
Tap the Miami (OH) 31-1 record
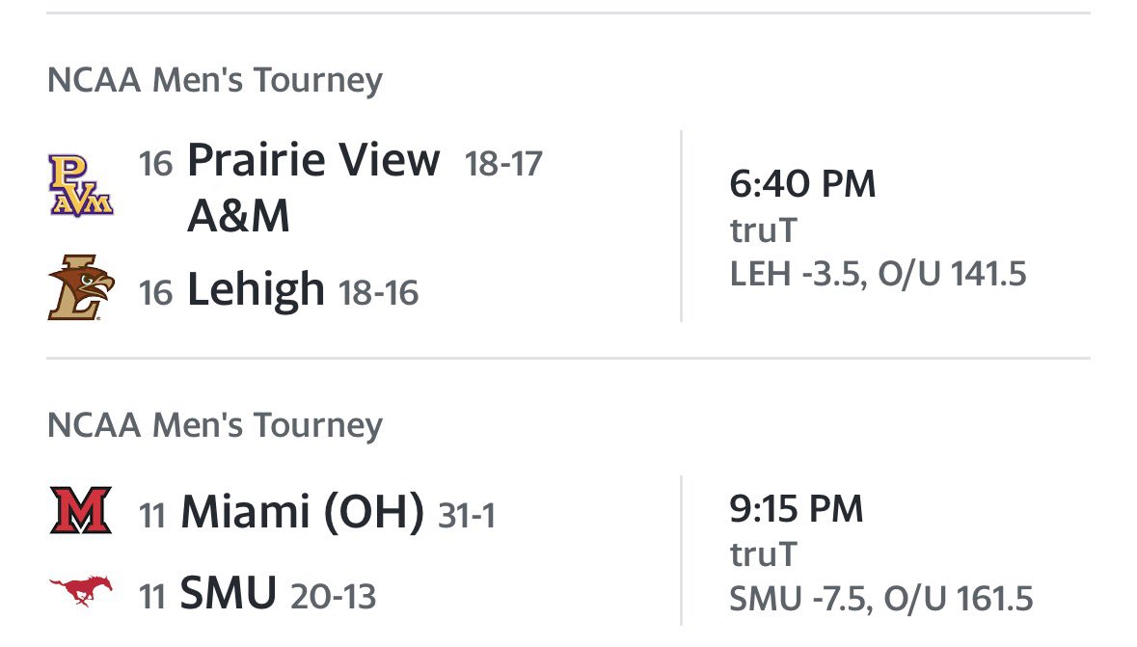click(467, 516)
